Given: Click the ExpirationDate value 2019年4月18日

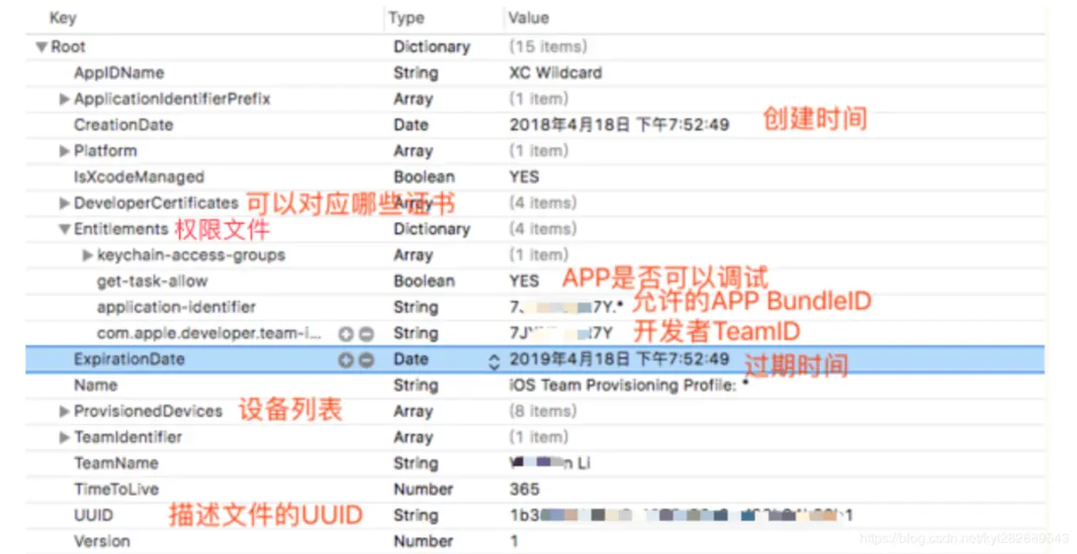Looking at the screenshot, I should (x=619, y=359).
